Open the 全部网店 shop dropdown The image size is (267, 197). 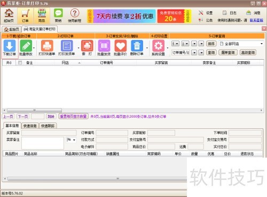(x=262, y=44)
